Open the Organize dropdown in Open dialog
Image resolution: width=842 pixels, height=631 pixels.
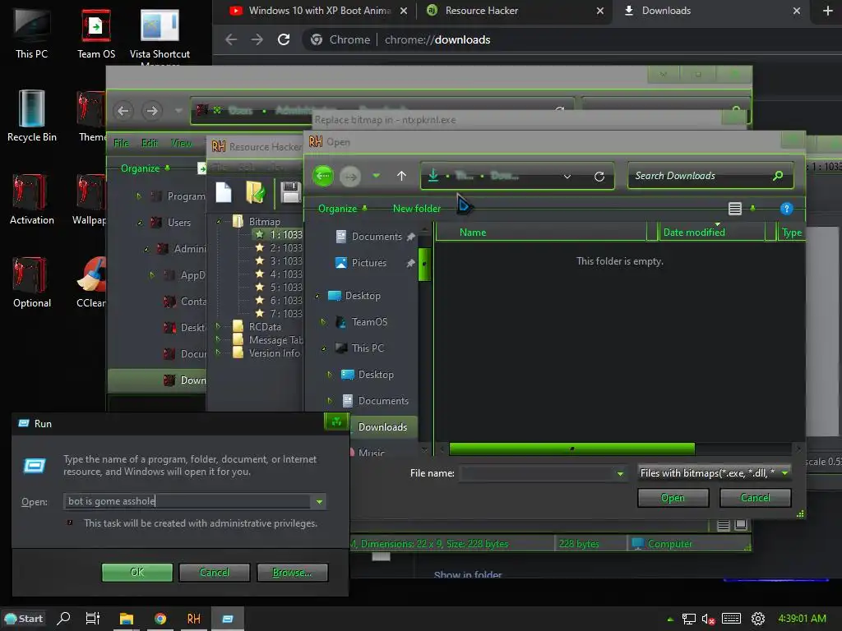click(x=342, y=208)
